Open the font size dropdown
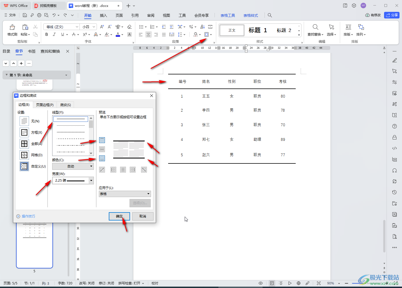Screen dimensions: 402x288 pyautogui.click(x=94, y=27)
